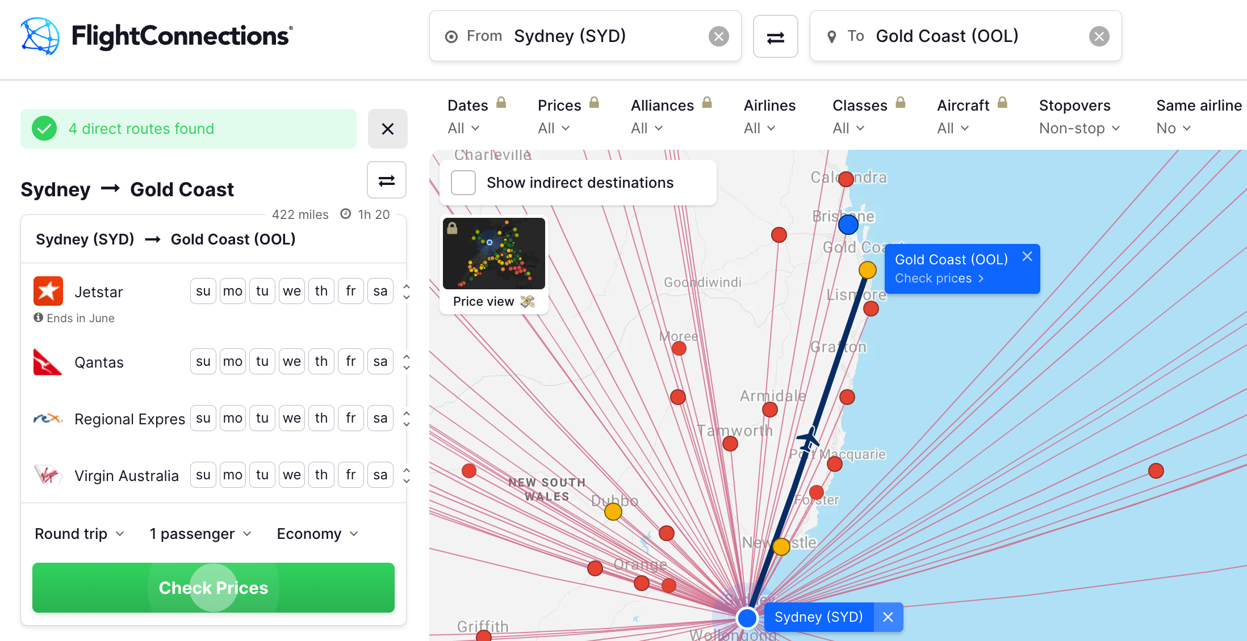This screenshot has height=641, width=1247.
Task: Reverse Sydney to Gold Coast route
Action: tap(386, 180)
